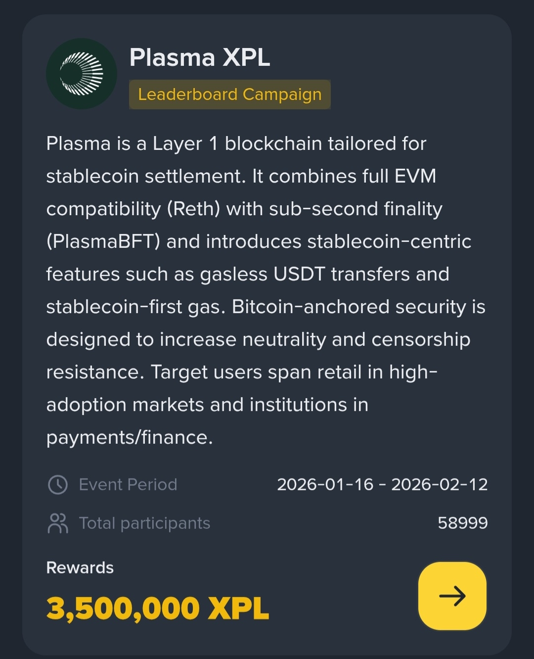The width and height of the screenshot is (534, 659).
Task: Select the Leaderboard Campaign tag
Action: click(230, 94)
